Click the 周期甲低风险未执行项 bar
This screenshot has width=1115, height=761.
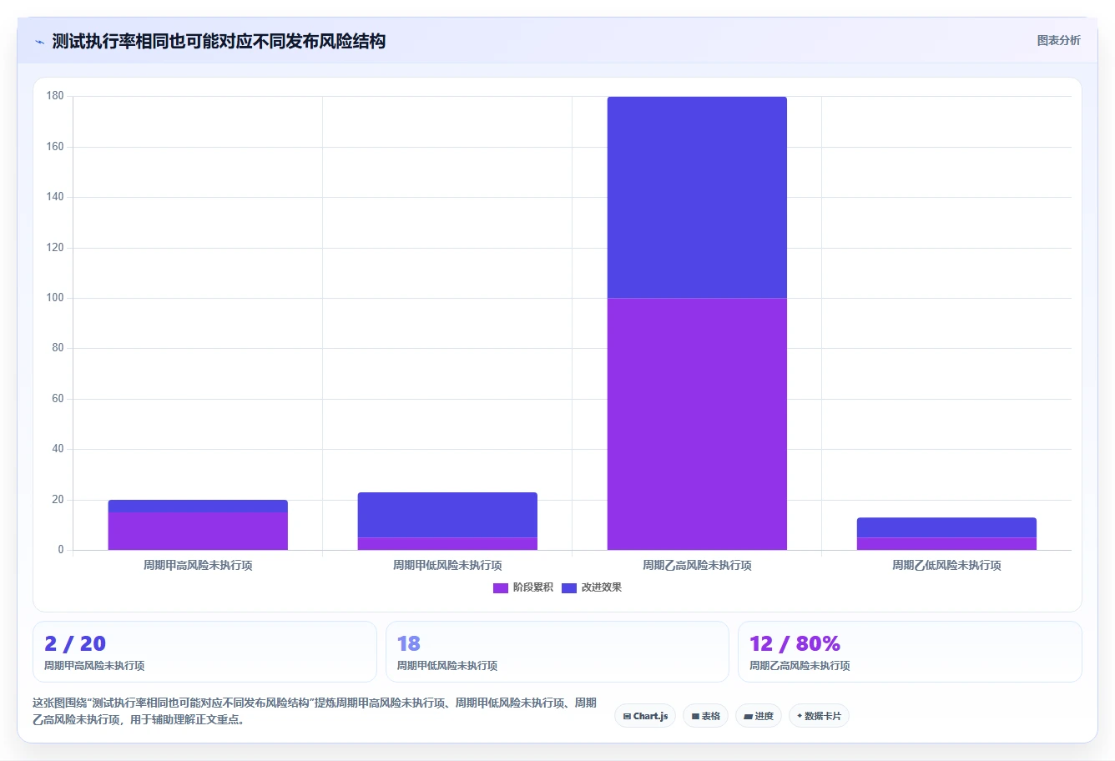pyautogui.click(x=447, y=522)
